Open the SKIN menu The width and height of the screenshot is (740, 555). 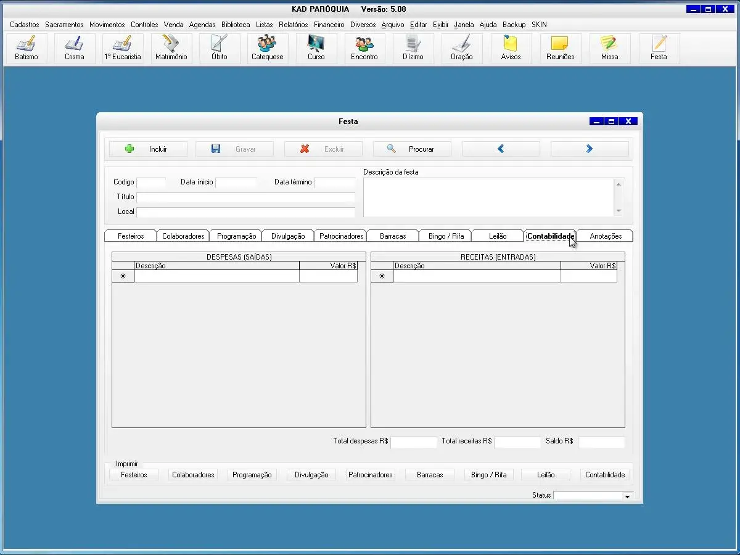[x=539, y=25]
